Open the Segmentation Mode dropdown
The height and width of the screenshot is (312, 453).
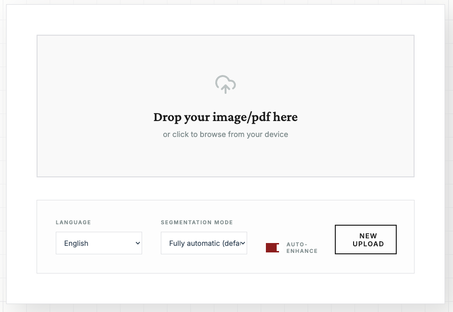pyautogui.click(x=204, y=243)
